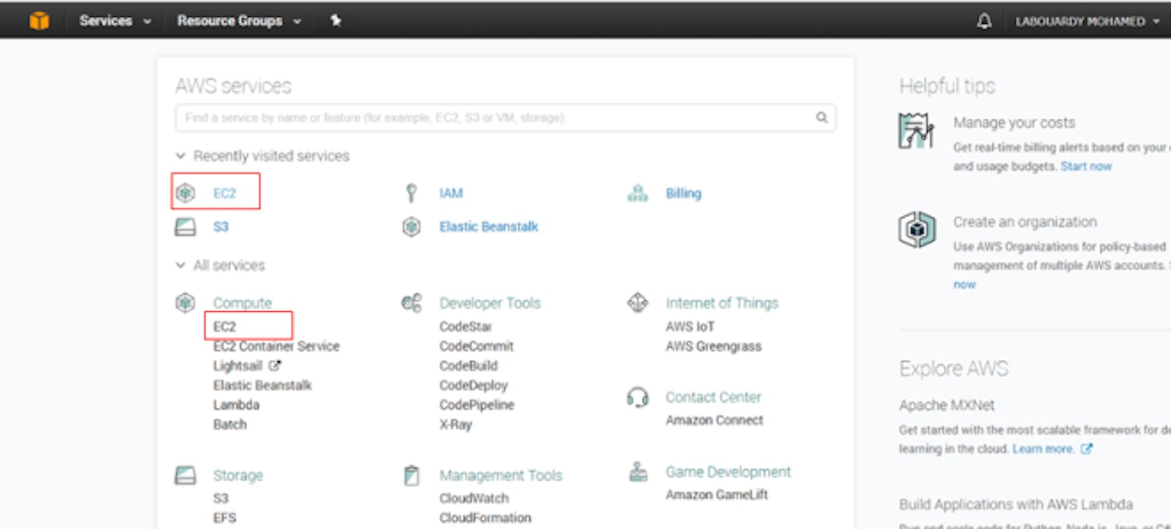Click the Create an organization icon
This screenshot has height=529, width=1171.
point(917,229)
